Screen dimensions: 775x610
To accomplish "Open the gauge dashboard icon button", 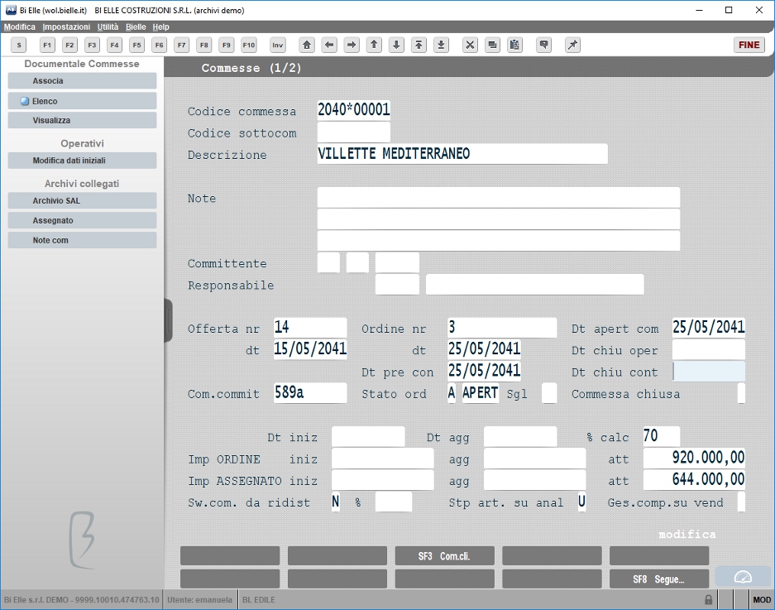I will pyautogui.click(x=743, y=577).
